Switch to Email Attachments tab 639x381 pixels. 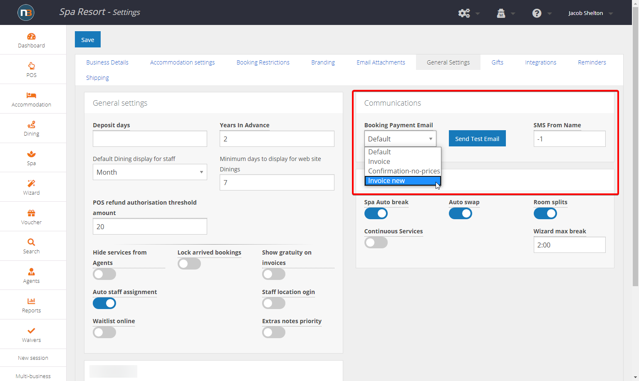381,62
